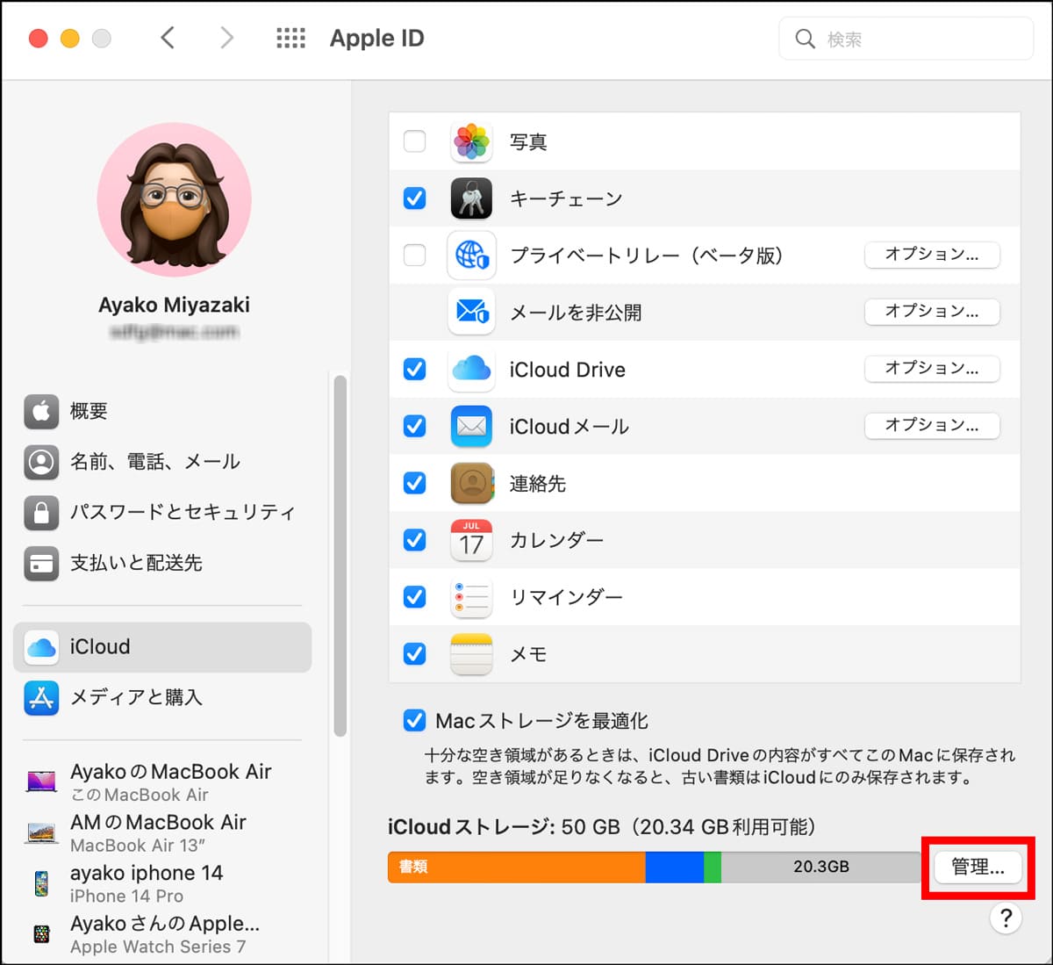Open the 概要 section in sidebar
Image resolution: width=1053 pixels, height=965 pixels.
coord(162,411)
